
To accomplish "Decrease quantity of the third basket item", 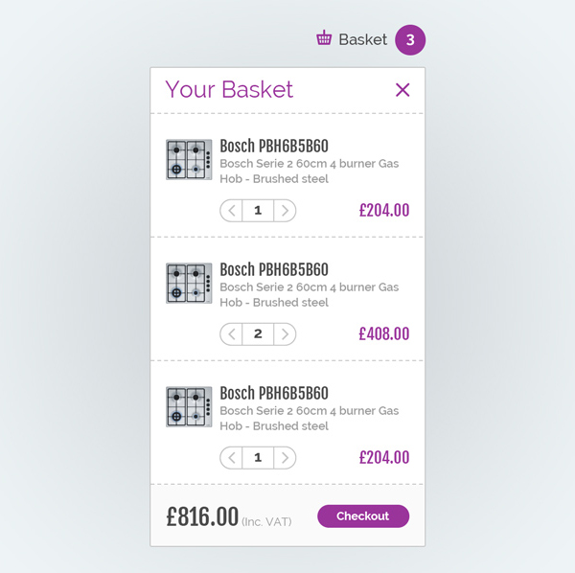I will click(x=232, y=458).
